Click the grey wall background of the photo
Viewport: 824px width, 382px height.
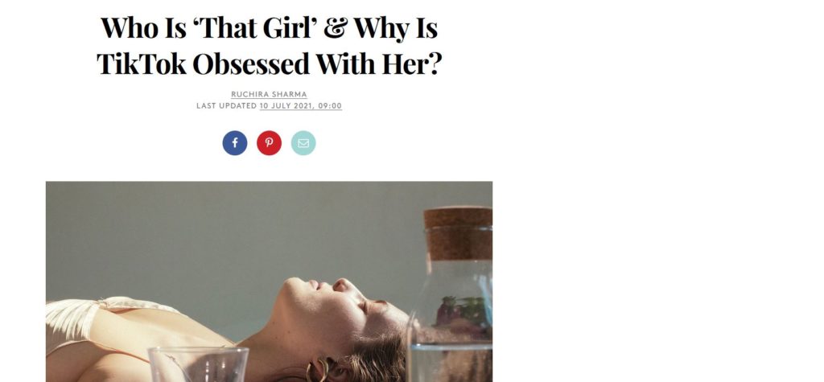[x=210, y=236]
